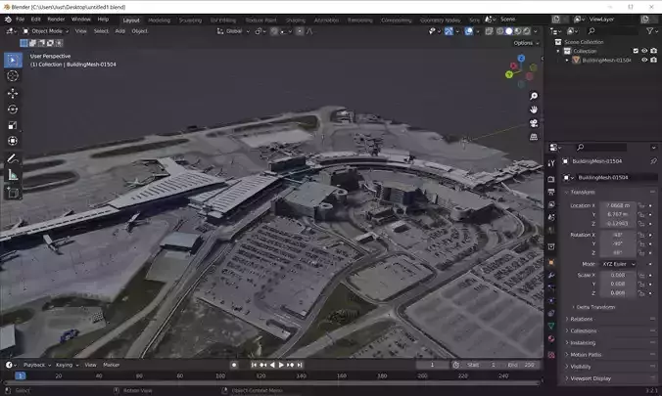Open the outliner filter funnel
The width and height of the screenshot is (662, 396).
[649, 30]
